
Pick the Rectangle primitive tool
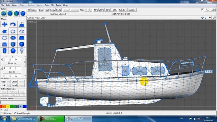point(22,38)
